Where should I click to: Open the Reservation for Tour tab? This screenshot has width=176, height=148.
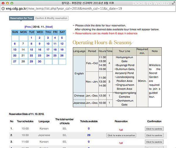21,18
